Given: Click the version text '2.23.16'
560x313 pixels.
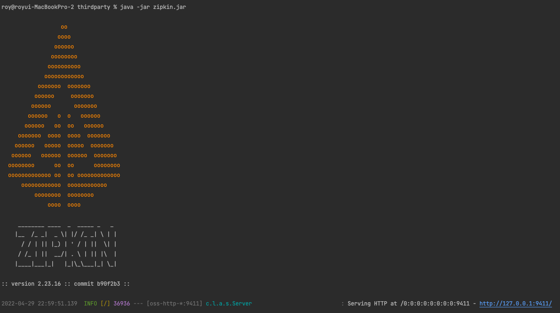Looking at the screenshot, I should pos(49,284).
